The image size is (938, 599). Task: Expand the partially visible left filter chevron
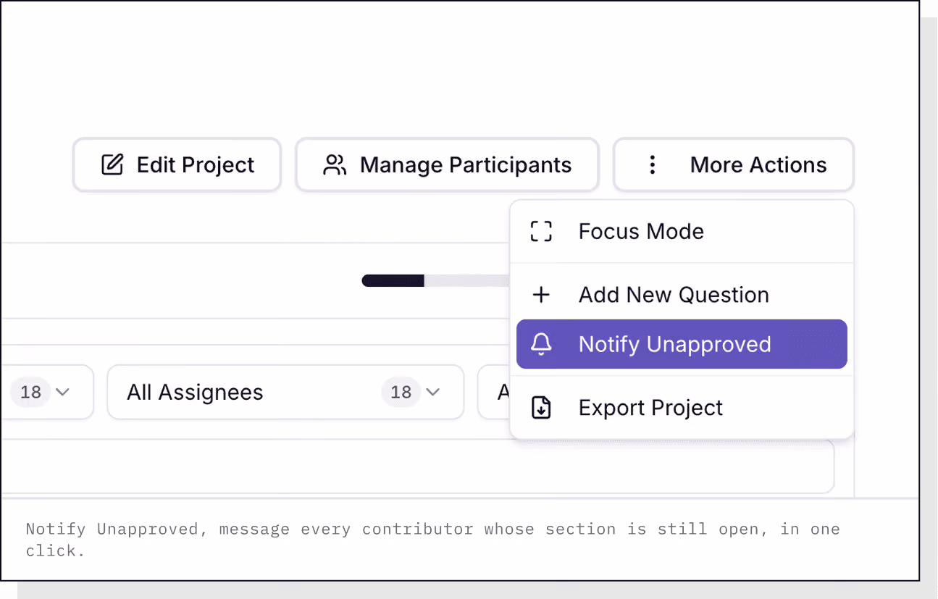pos(63,392)
